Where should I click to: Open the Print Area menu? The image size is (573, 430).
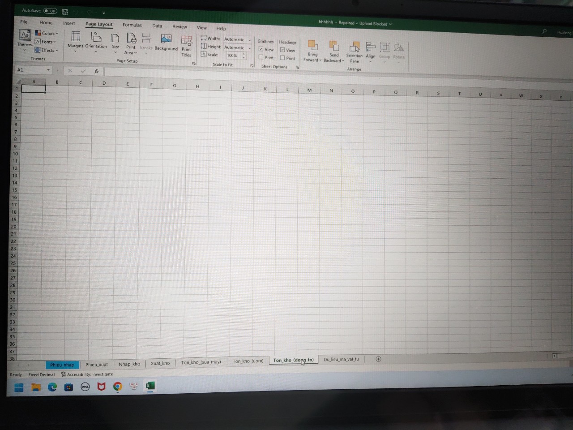pyautogui.click(x=131, y=43)
